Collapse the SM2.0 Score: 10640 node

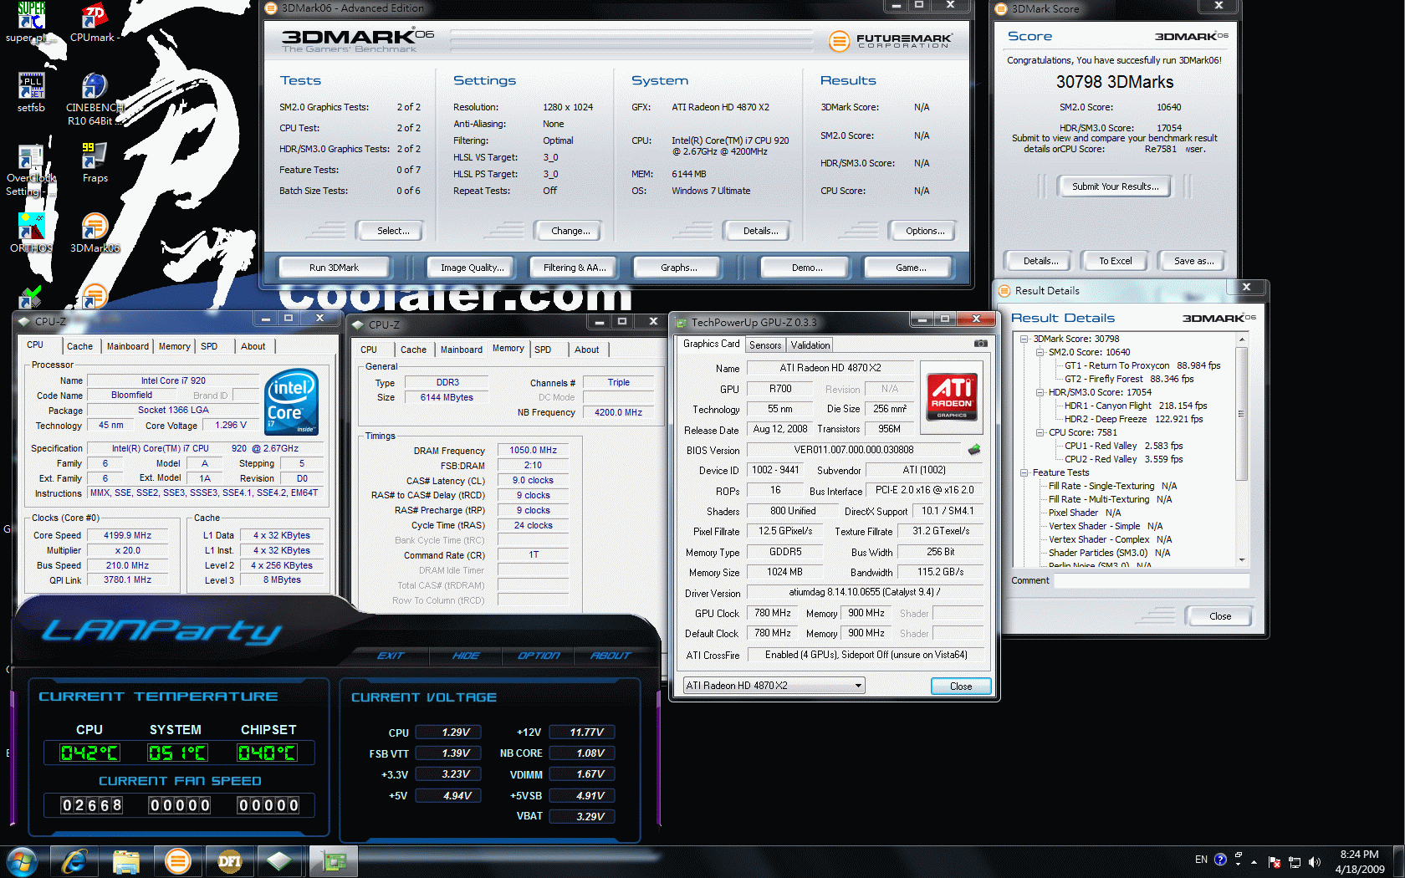pos(1040,352)
